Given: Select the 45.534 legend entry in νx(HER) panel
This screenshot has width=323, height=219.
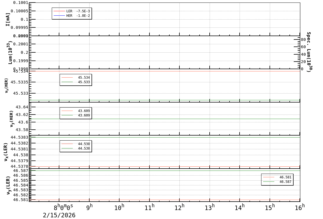Looking at the screenshot, I should (x=76, y=78).
